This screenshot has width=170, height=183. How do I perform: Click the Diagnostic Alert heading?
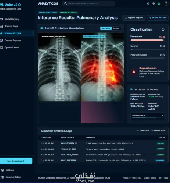[148, 68]
